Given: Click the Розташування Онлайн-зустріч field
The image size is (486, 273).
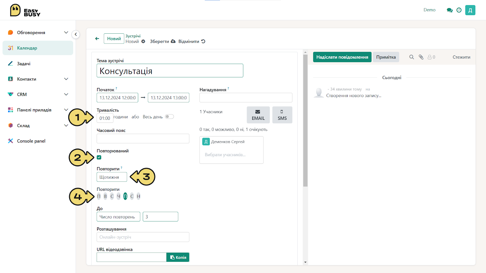Looking at the screenshot, I should pyautogui.click(x=143, y=237).
